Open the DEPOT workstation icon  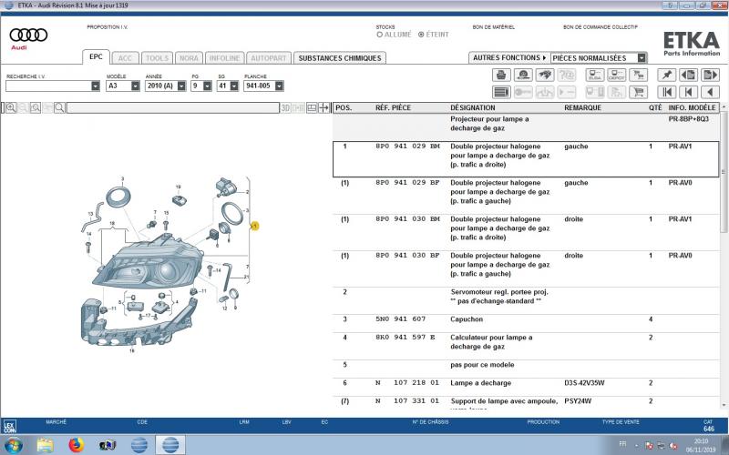tap(617, 75)
